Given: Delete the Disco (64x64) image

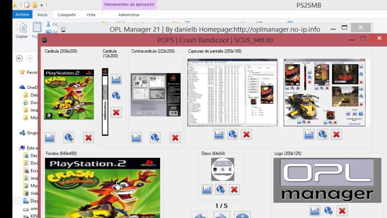Looking at the screenshot, I should 234,190.
